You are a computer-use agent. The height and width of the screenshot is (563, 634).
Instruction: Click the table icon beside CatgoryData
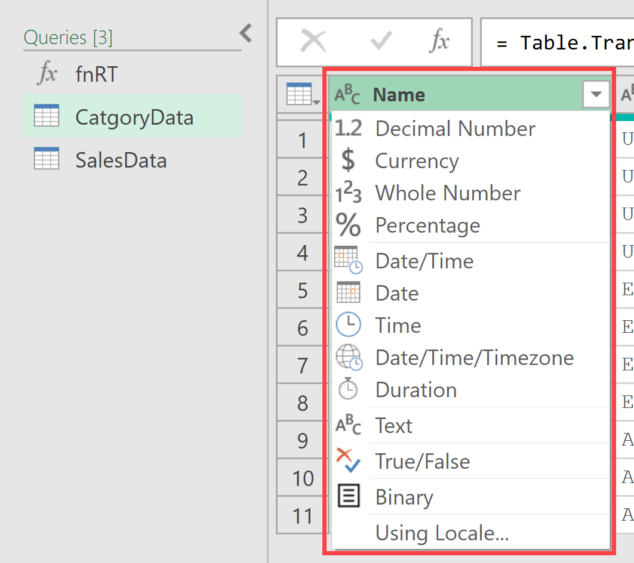(x=47, y=116)
